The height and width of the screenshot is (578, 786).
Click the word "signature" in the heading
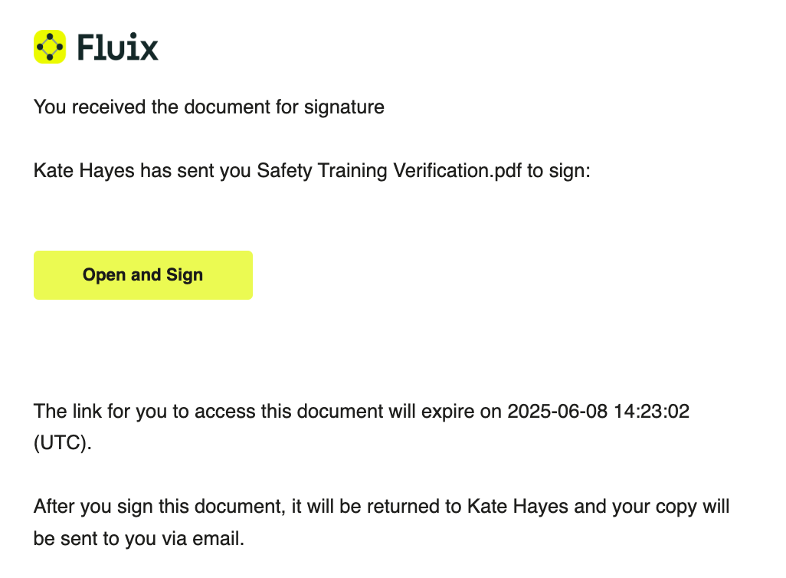click(x=344, y=107)
